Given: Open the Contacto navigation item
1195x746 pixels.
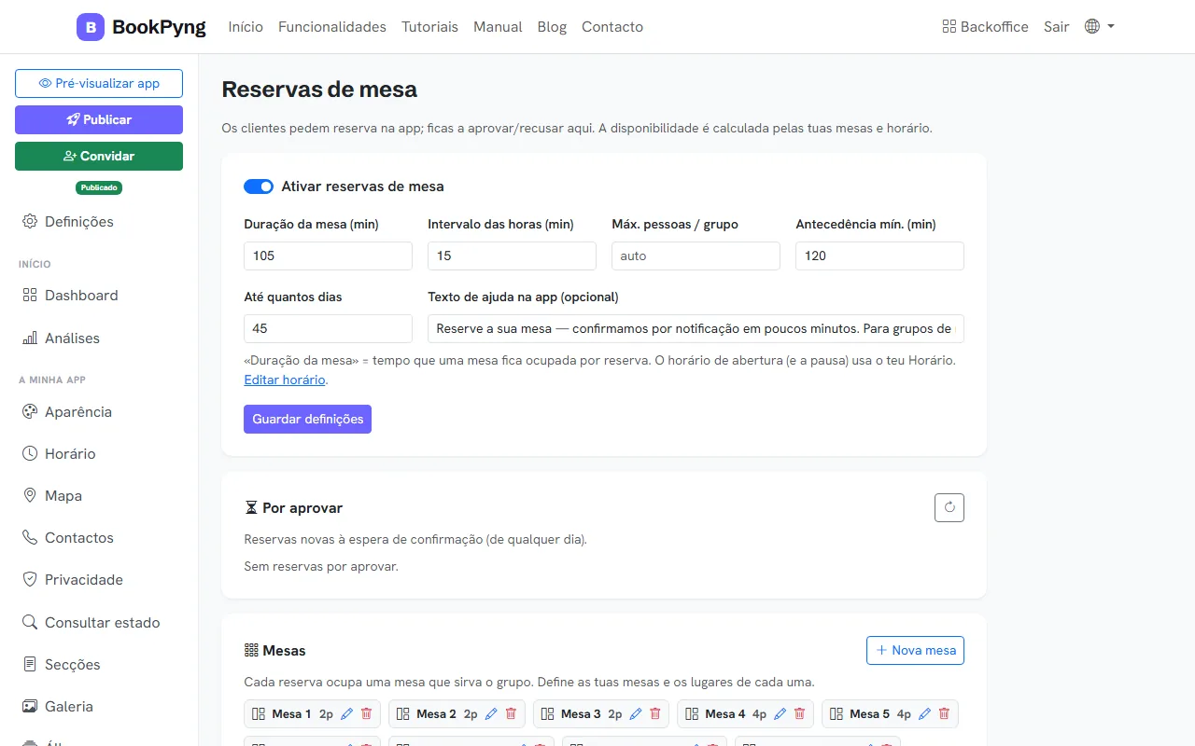Looking at the screenshot, I should click(612, 27).
